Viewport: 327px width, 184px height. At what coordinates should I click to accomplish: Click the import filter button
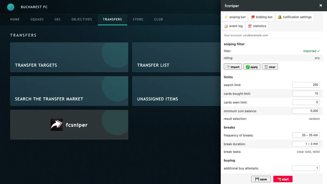click(233, 67)
